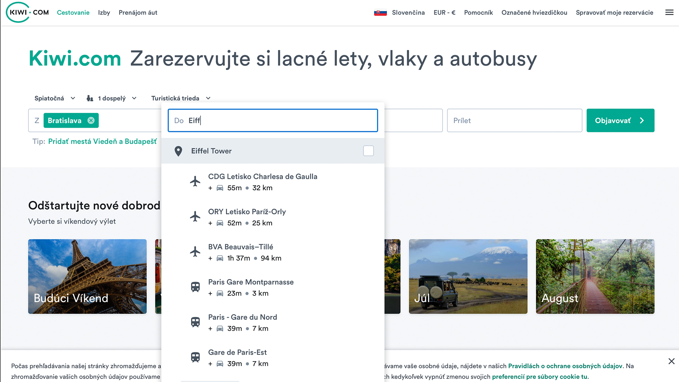Viewport: 679px width, 382px height.
Task: Open Označené hviezdičkou starred items
Action: (x=534, y=13)
